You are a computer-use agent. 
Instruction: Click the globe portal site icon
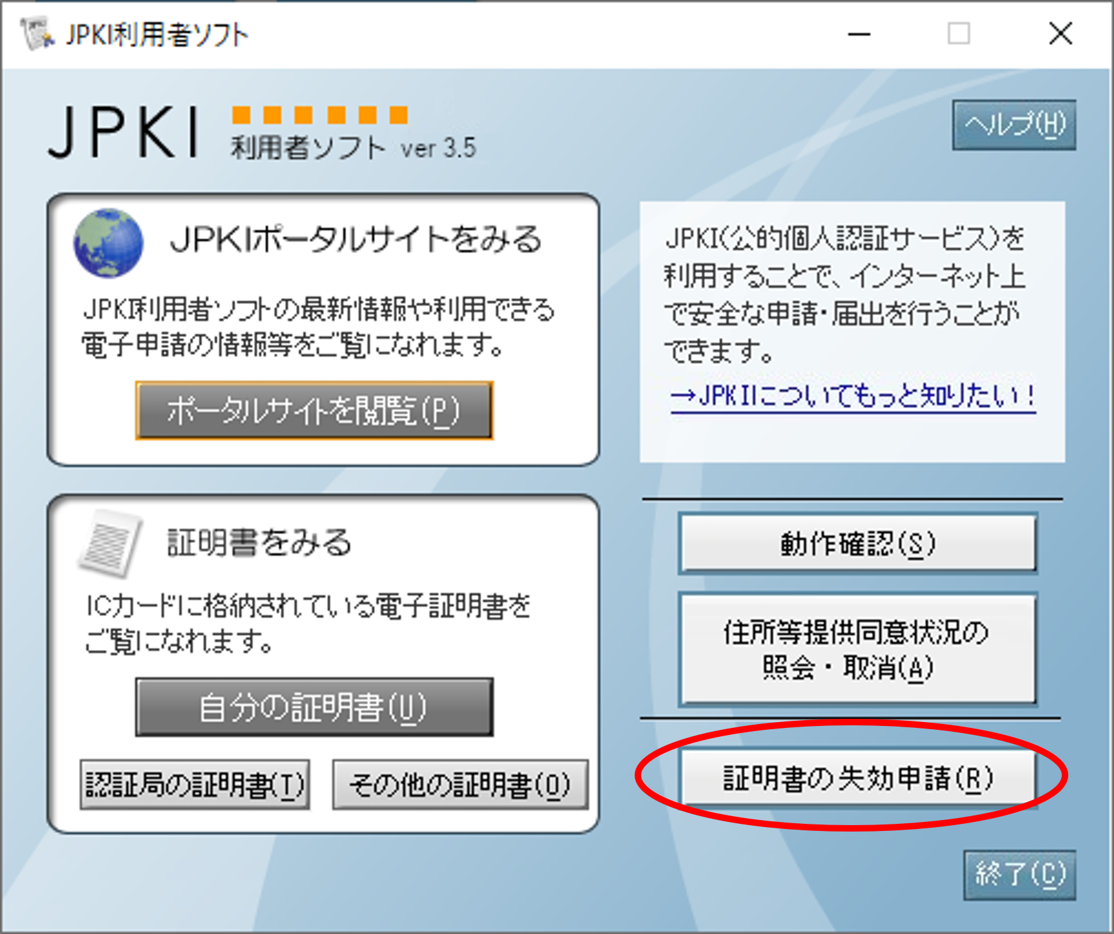click(108, 243)
